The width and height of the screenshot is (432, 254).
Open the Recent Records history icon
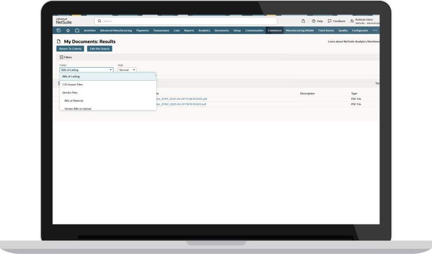coord(59,30)
